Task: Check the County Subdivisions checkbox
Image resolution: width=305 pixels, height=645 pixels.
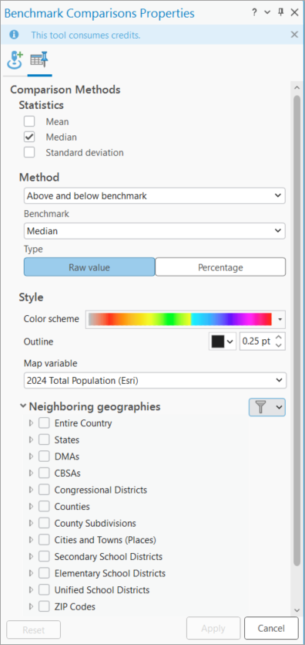Action: (x=44, y=523)
